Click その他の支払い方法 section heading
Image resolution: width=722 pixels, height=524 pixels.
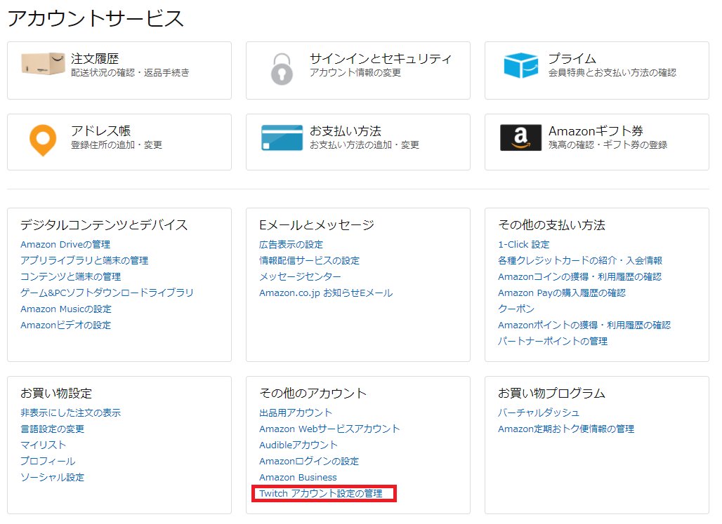click(551, 225)
